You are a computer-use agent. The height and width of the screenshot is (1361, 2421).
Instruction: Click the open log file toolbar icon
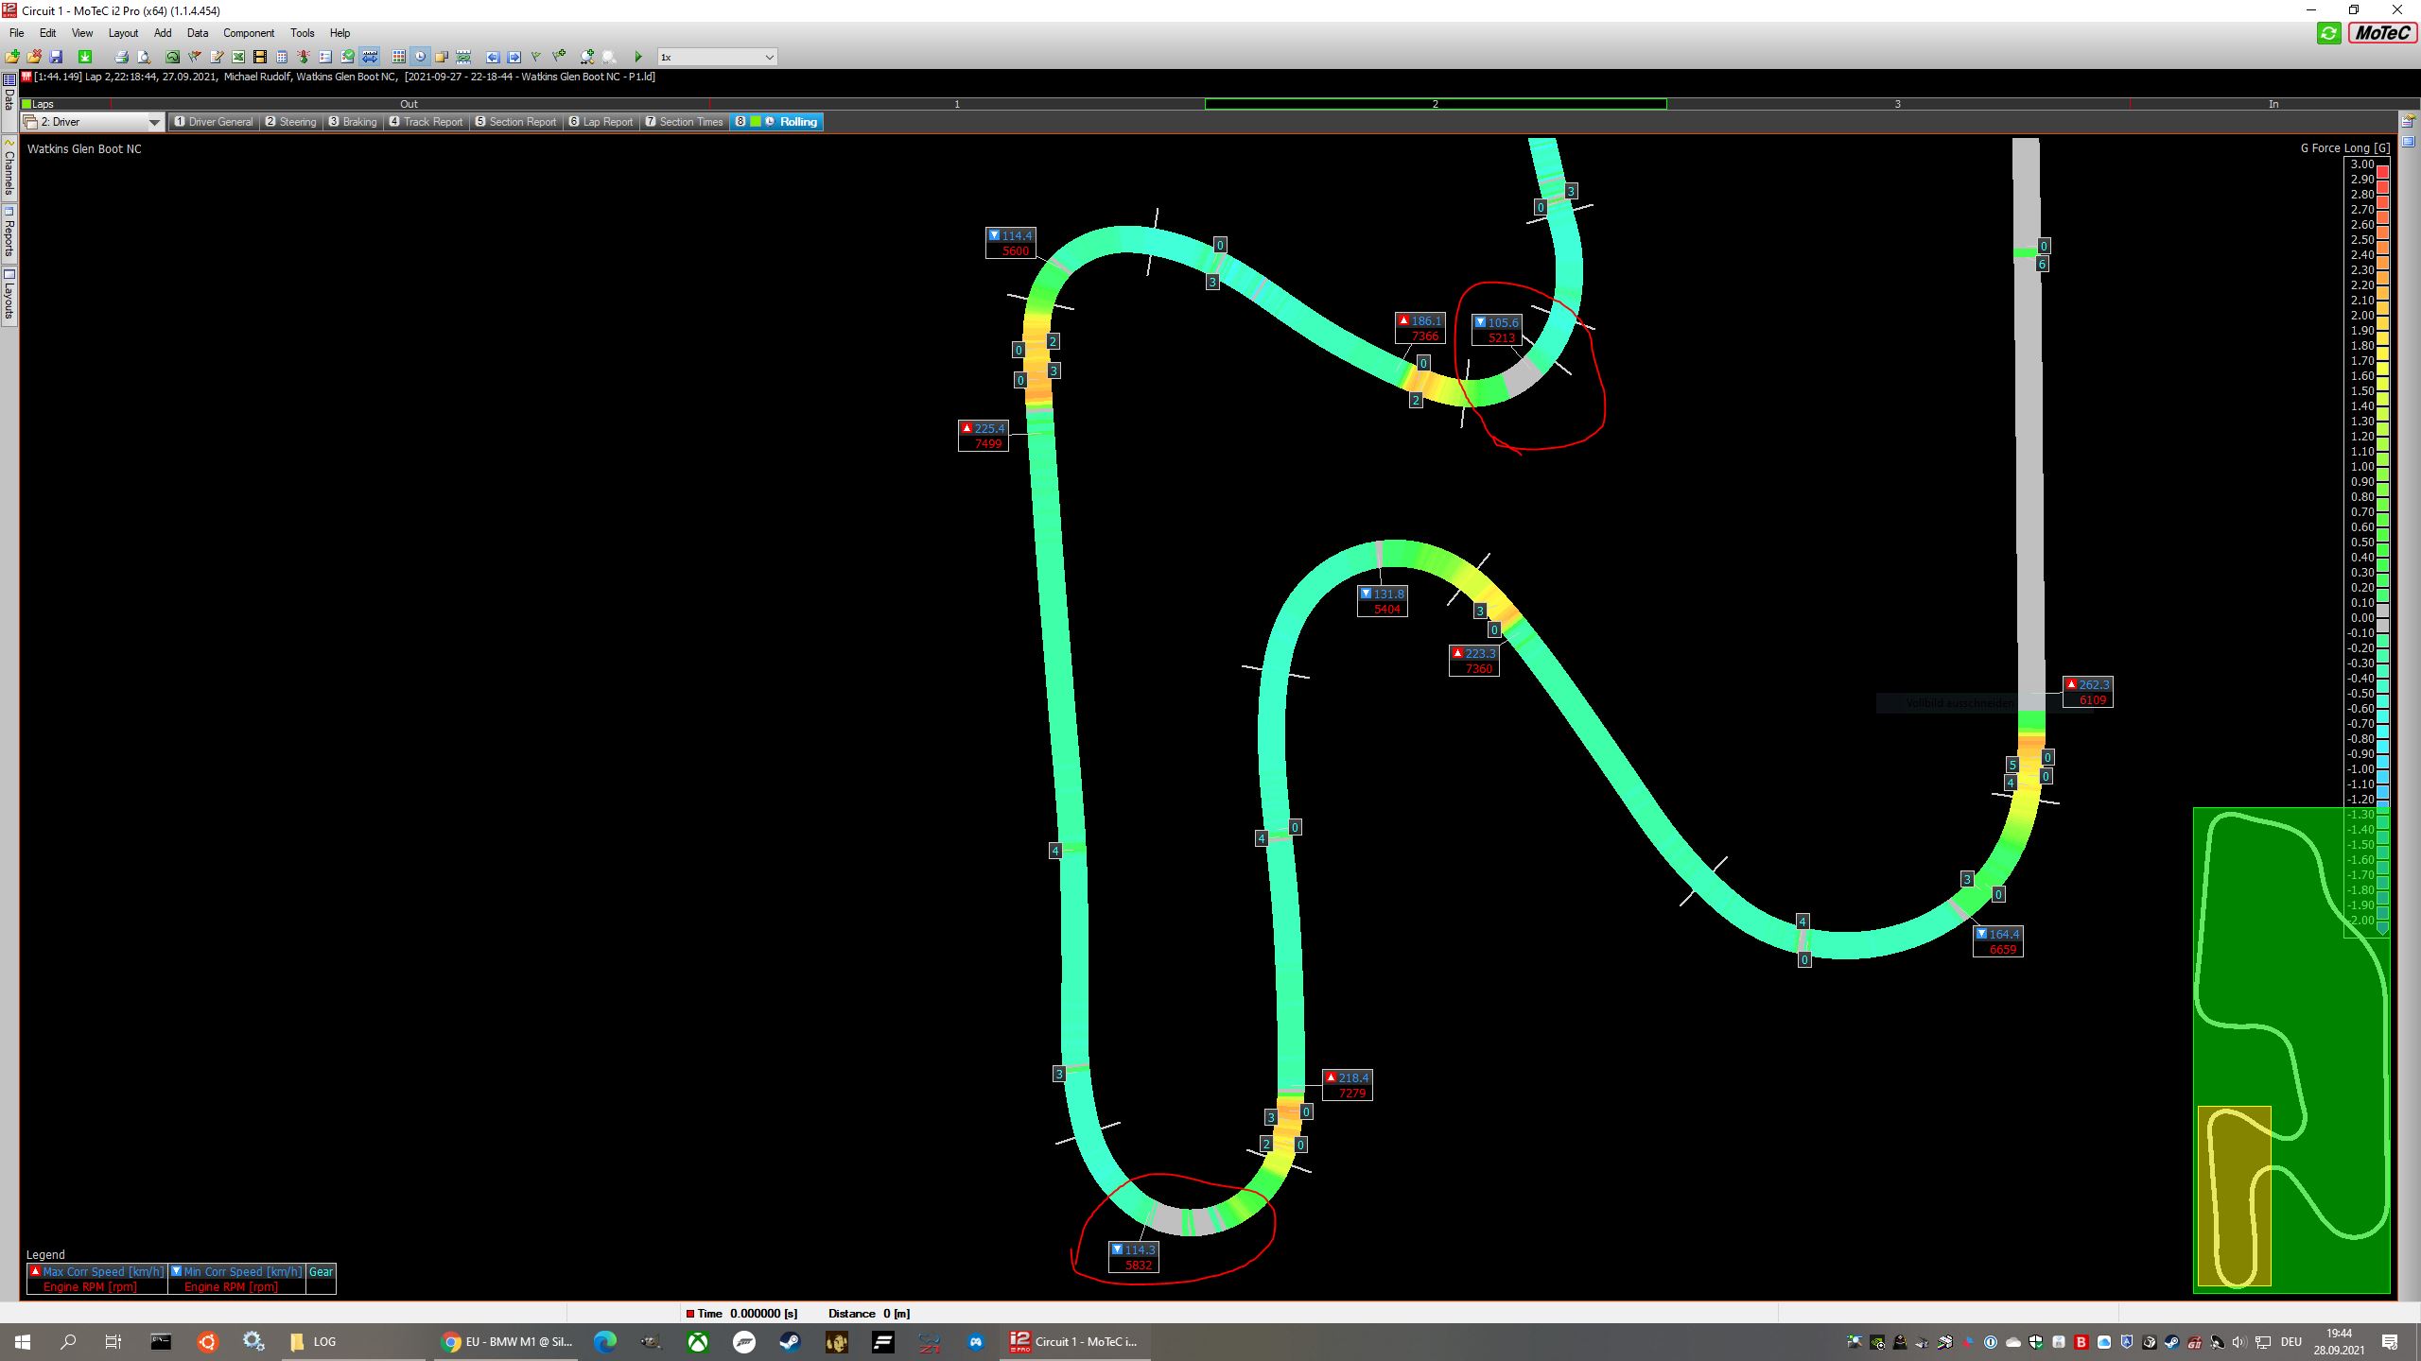[12, 57]
